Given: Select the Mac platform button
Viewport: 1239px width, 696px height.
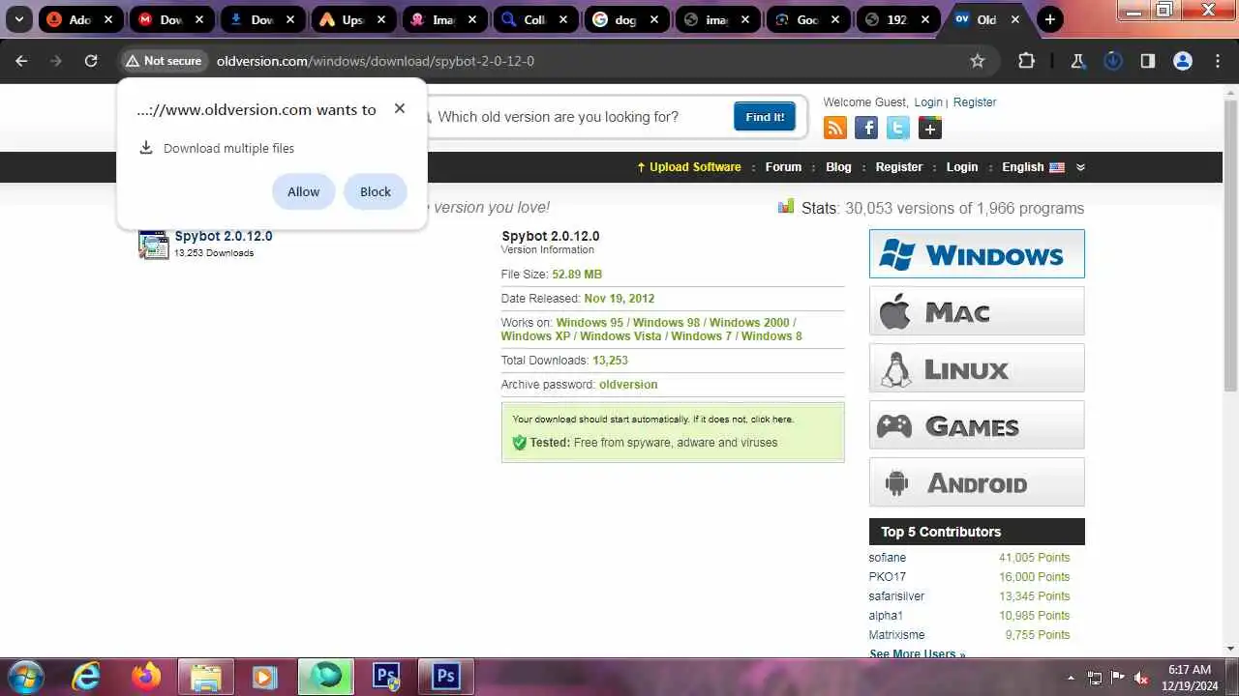Looking at the screenshot, I should coord(977,311).
